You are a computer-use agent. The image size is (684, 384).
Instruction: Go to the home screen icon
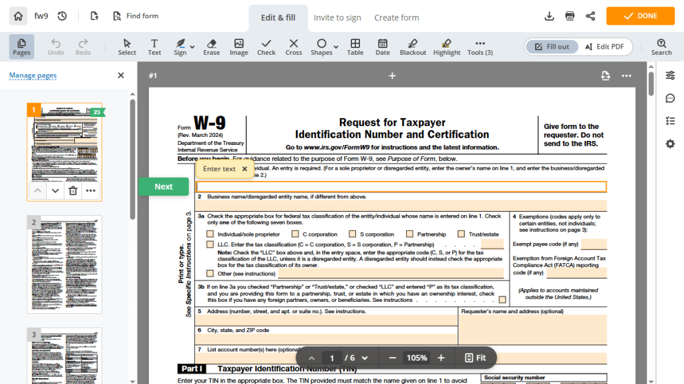click(x=18, y=16)
